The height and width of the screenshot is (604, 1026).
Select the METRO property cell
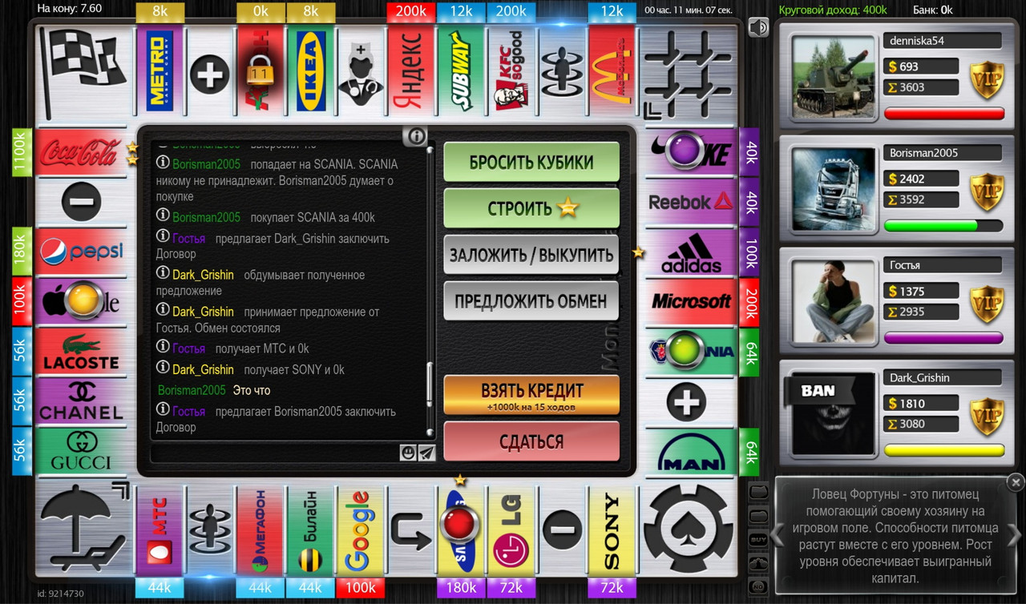(x=160, y=72)
